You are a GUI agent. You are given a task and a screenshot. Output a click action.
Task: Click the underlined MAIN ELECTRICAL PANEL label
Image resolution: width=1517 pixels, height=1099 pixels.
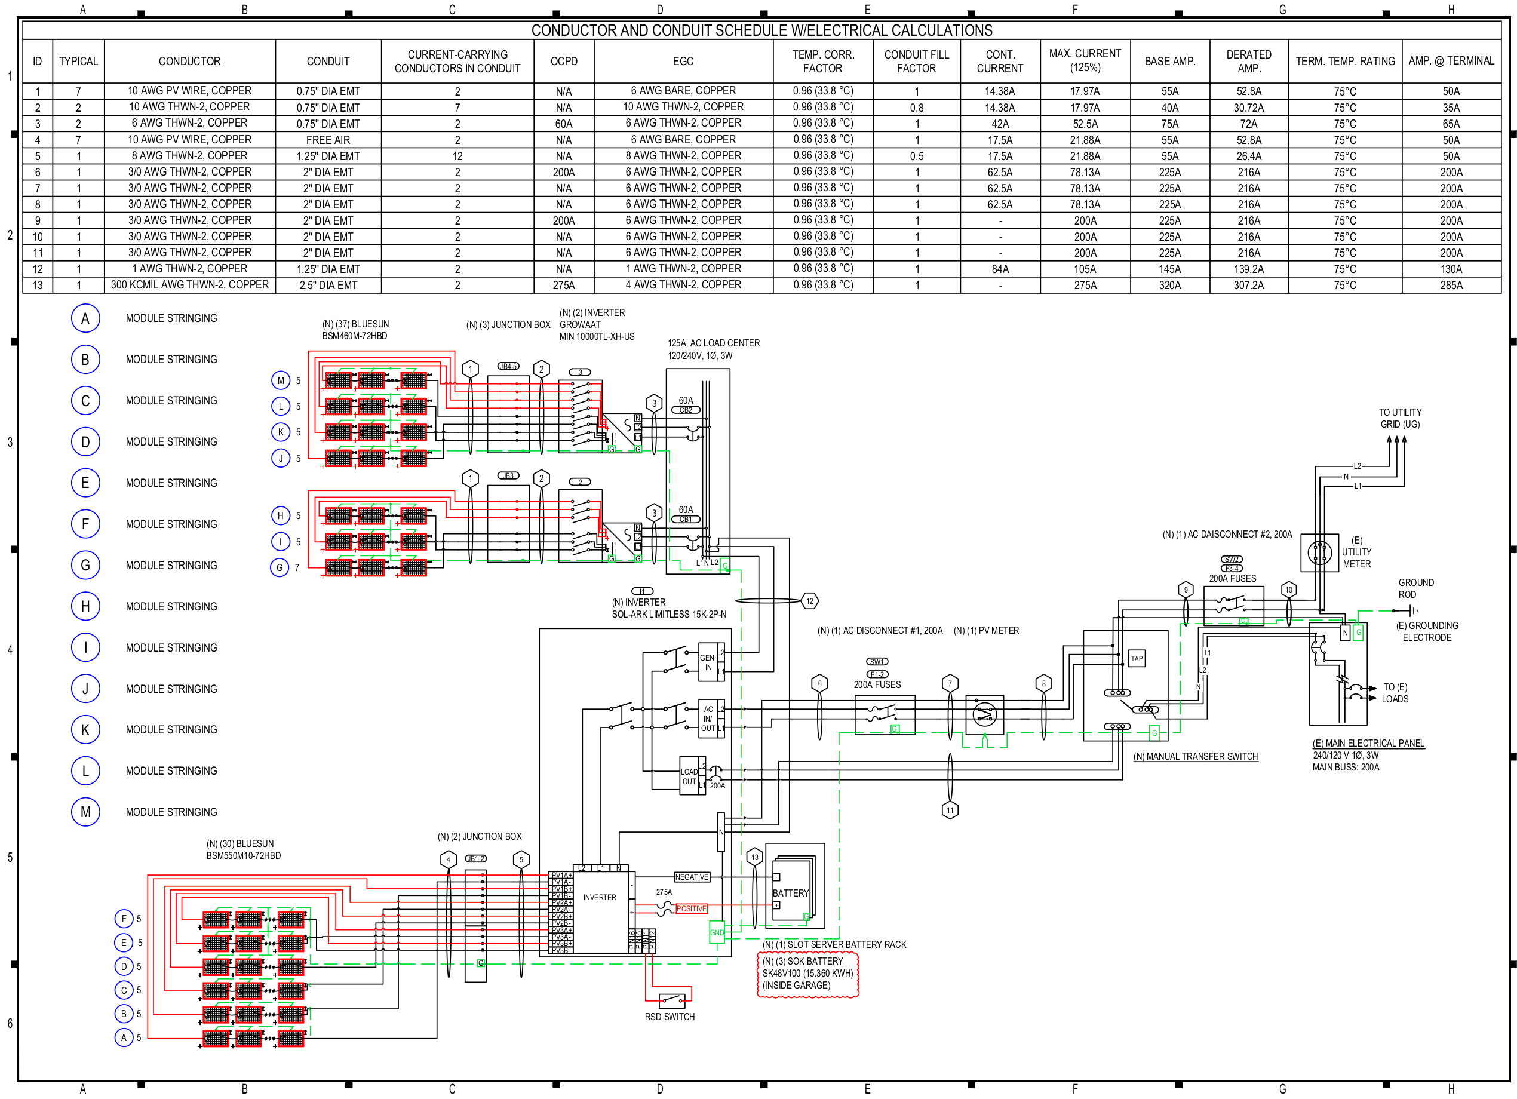tap(1368, 743)
